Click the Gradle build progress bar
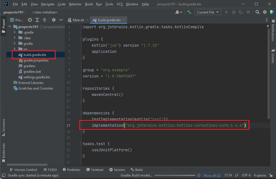Viewport: 276px width, 179px height. coord(175,175)
